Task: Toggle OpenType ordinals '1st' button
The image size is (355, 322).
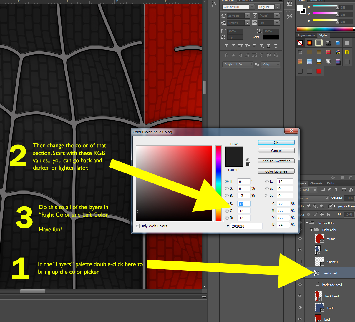Action: (x=268, y=55)
